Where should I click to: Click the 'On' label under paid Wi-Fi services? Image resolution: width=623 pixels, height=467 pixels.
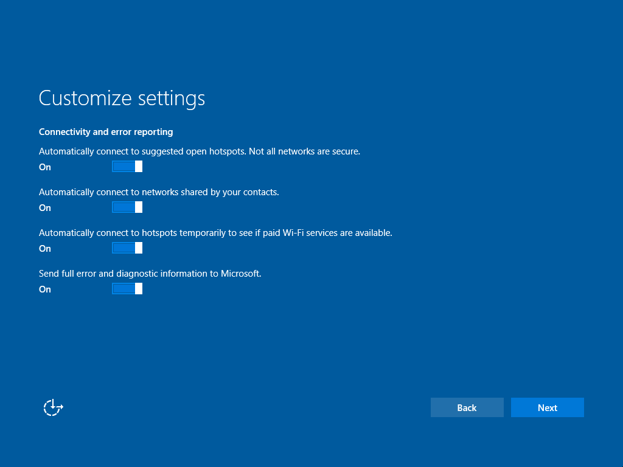pos(45,249)
